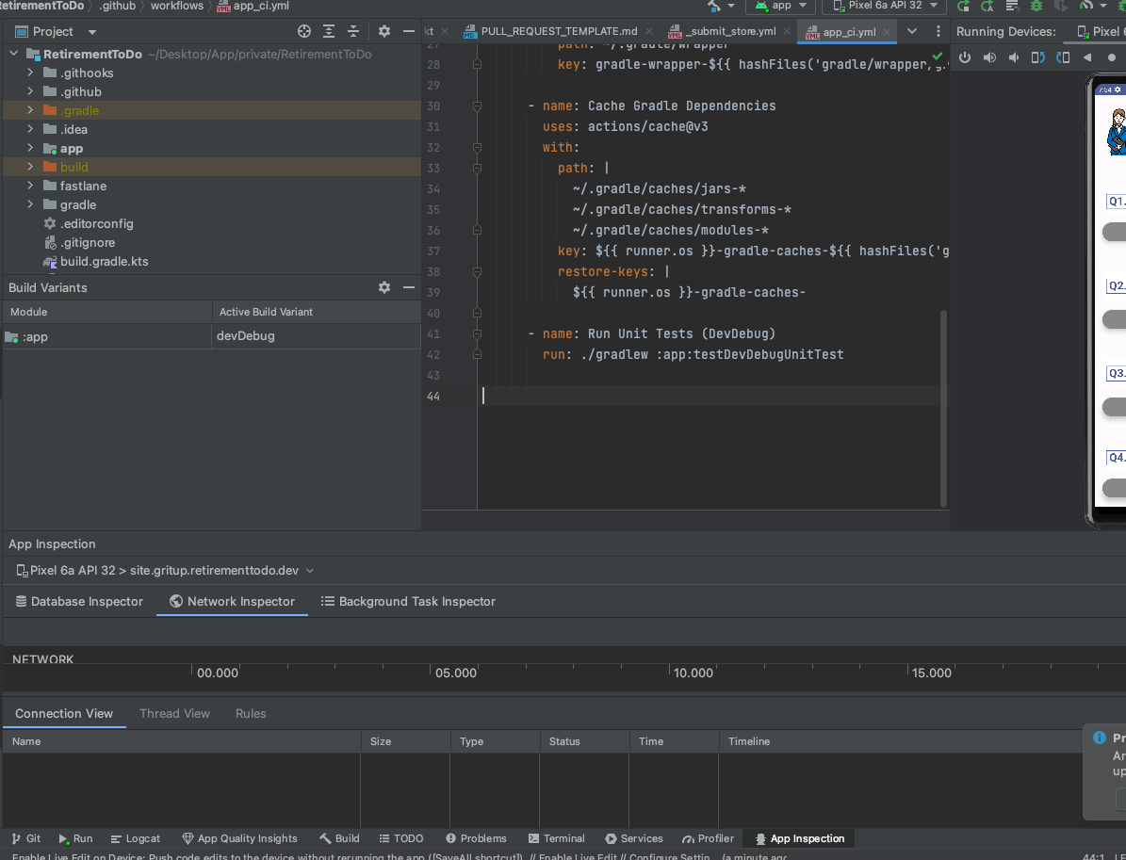This screenshot has height=860, width=1126.
Task: Expand the fastlane folder
Action: 30,186
